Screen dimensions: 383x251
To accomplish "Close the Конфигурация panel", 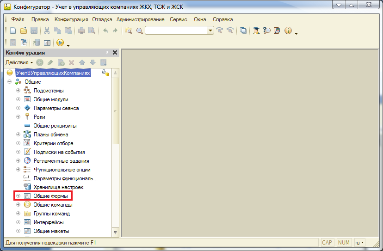I will (x=115, y=53).
